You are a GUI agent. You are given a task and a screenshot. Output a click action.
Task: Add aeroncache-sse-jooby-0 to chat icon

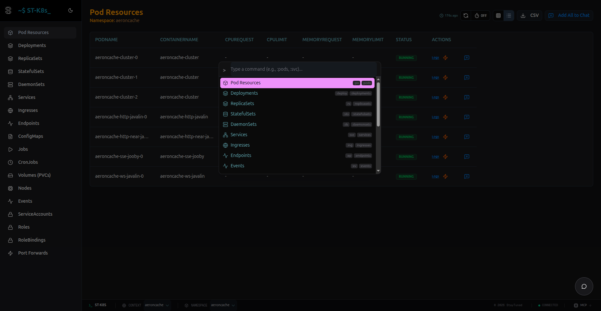tap(467, 157)
